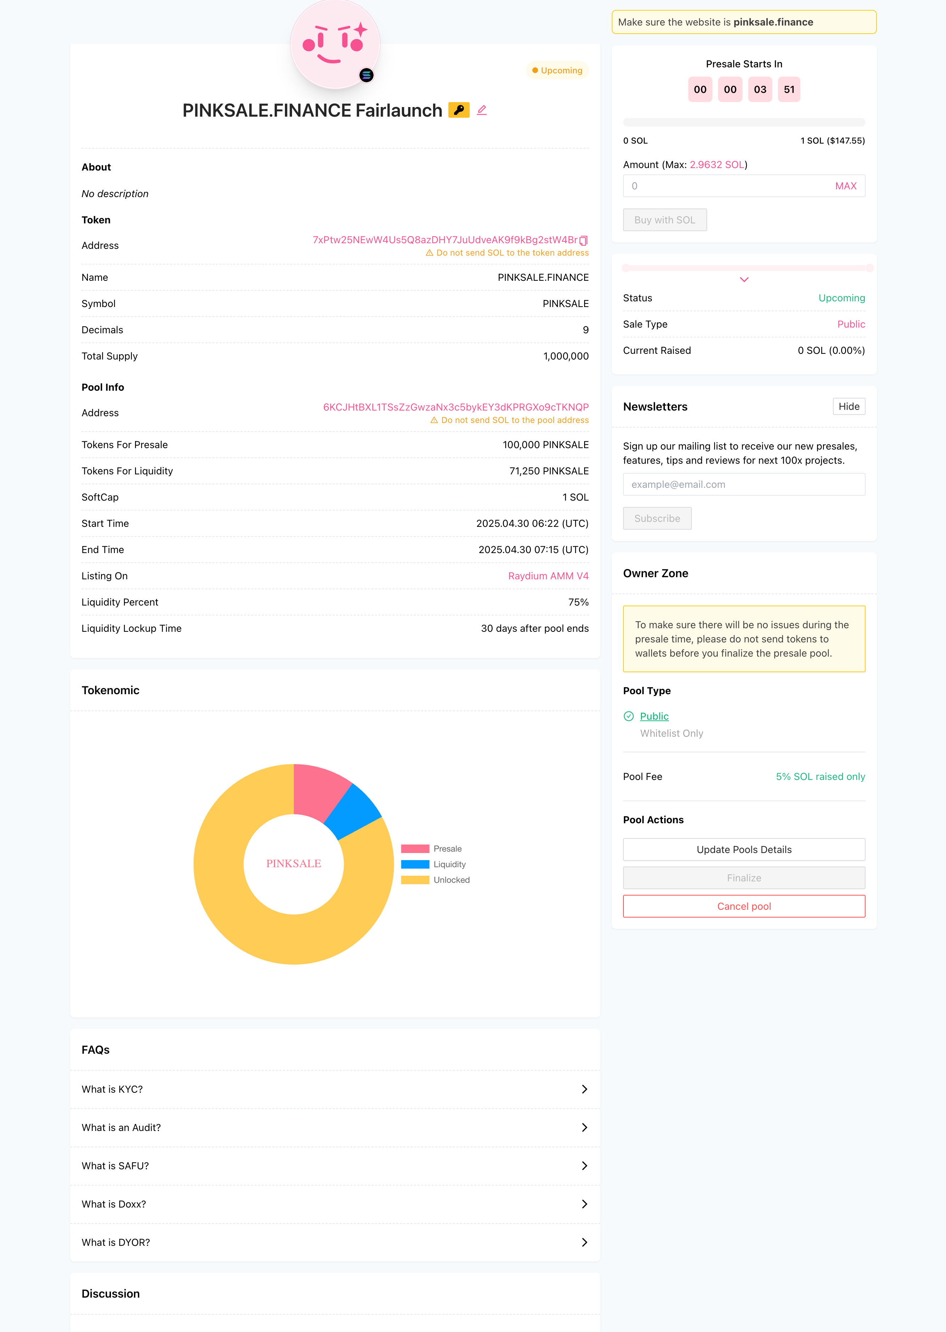Open the pool address link
The width and height of the screenshot is (946, 1332).
tap(455, 407)
